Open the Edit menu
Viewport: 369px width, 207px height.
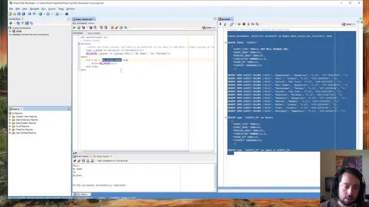(18, 9)
